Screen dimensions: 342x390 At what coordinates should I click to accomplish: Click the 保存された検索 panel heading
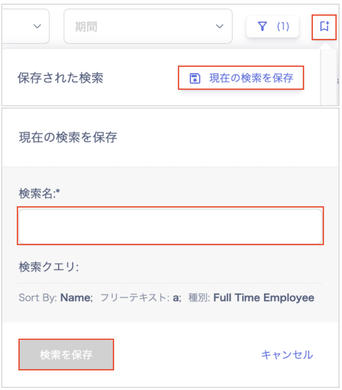[x=60, y=78]
